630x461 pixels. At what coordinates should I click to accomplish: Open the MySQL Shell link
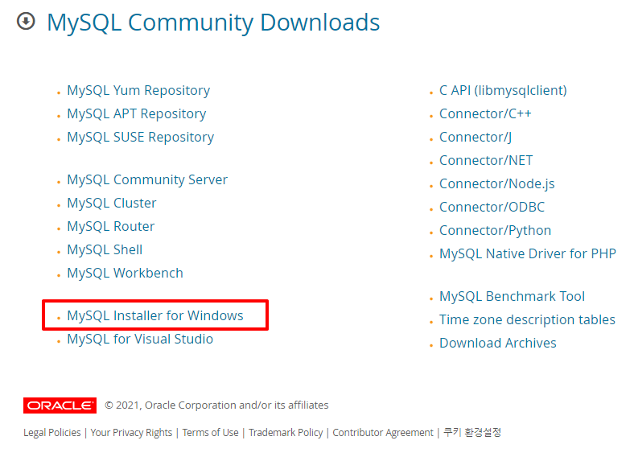(x=105, y=249)
